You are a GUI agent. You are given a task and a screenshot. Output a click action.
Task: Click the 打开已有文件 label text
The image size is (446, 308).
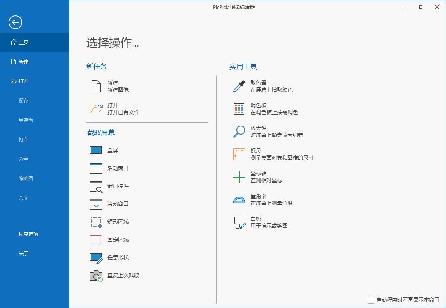click(123, 112)
